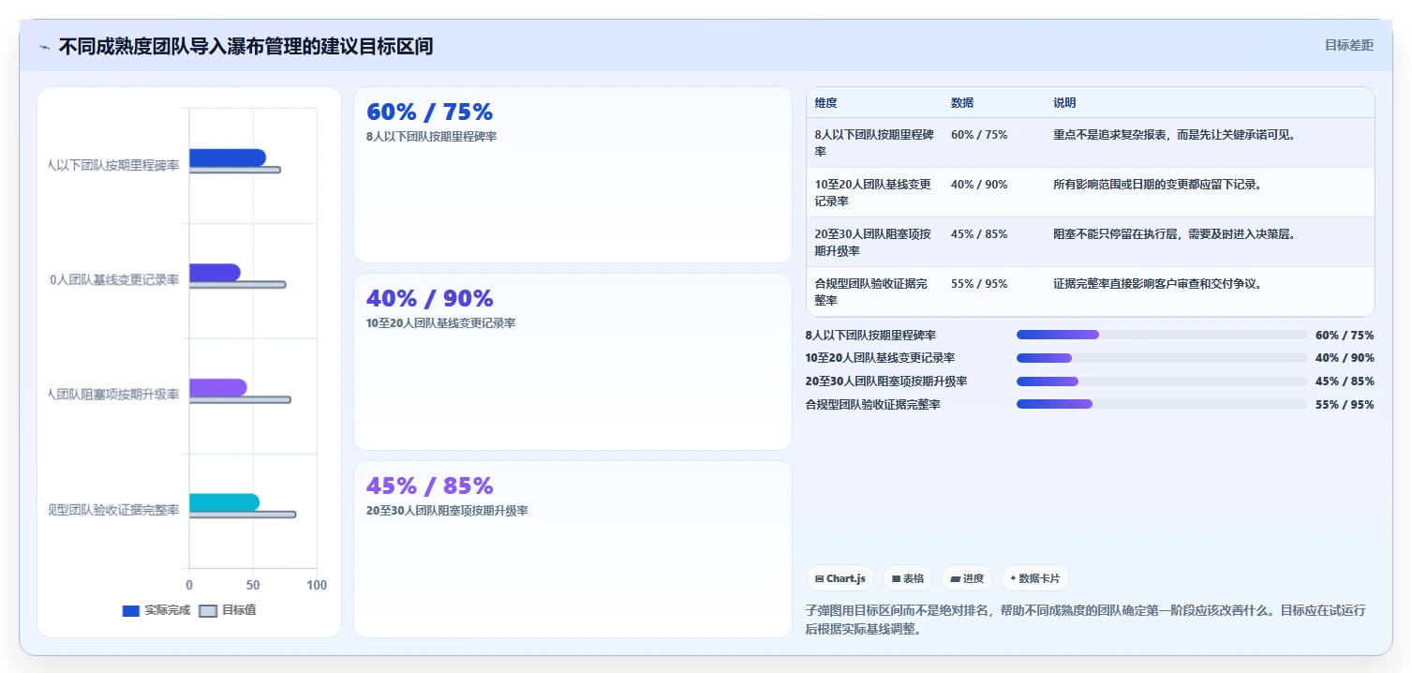
Task: Click the blue 8人以下团队 chart bar
Action: pos(228,157)
